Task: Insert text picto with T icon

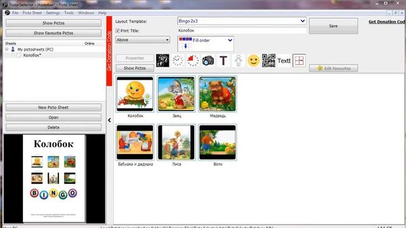Action: [x=223, y=61]
